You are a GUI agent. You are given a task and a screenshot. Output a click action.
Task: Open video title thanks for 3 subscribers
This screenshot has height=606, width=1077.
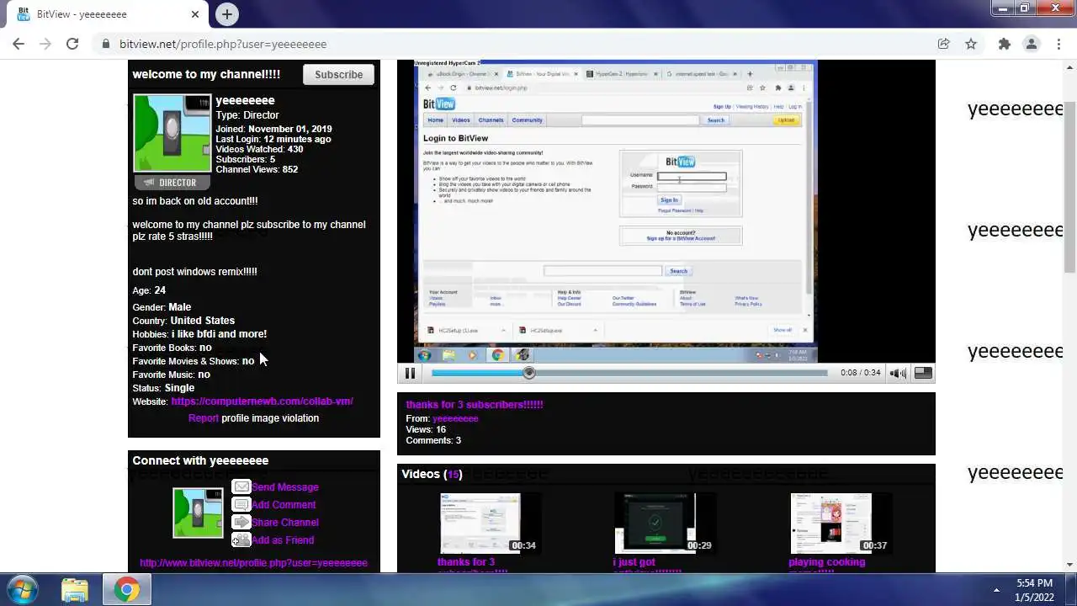point(475,405)
